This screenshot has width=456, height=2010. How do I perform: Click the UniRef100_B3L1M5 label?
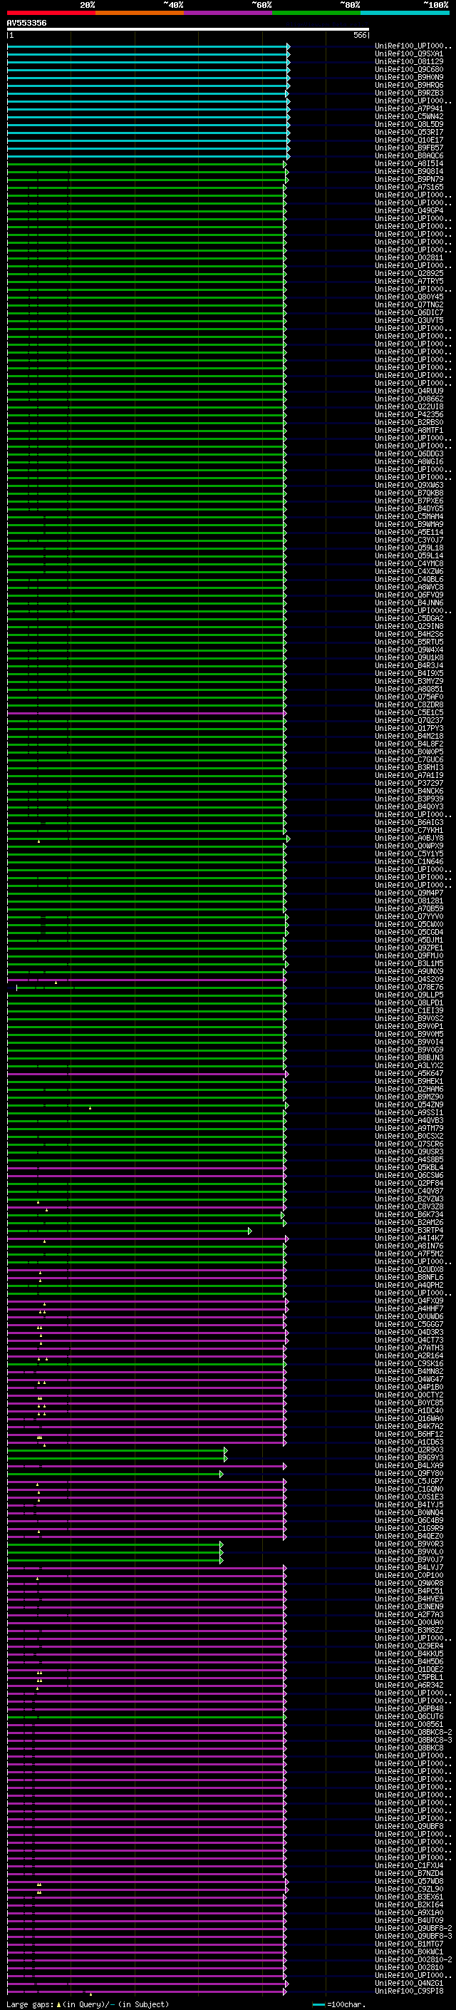409,965
